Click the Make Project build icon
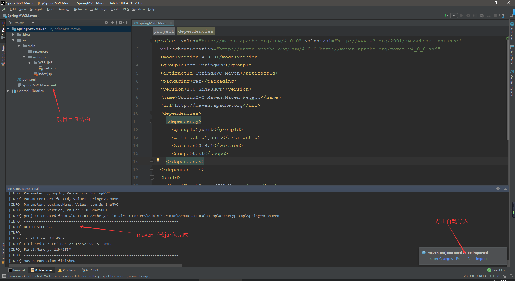515x281 pixels. click(447, 16)
